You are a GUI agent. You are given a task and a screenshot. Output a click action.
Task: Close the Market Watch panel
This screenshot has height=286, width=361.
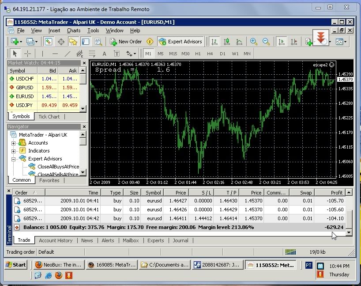tap(84, 63)
